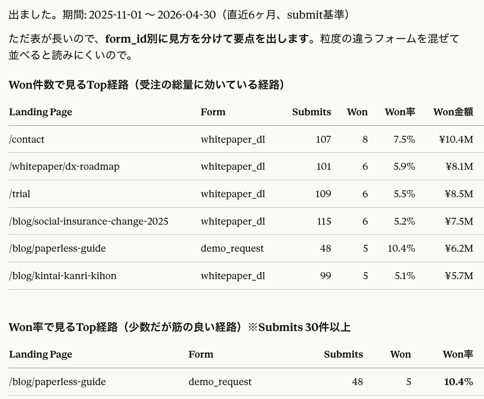Viewport: 484px width, 399px height.
Task: Select the /whitepaper/dx-roadmap cell
Action: [64, 166]
